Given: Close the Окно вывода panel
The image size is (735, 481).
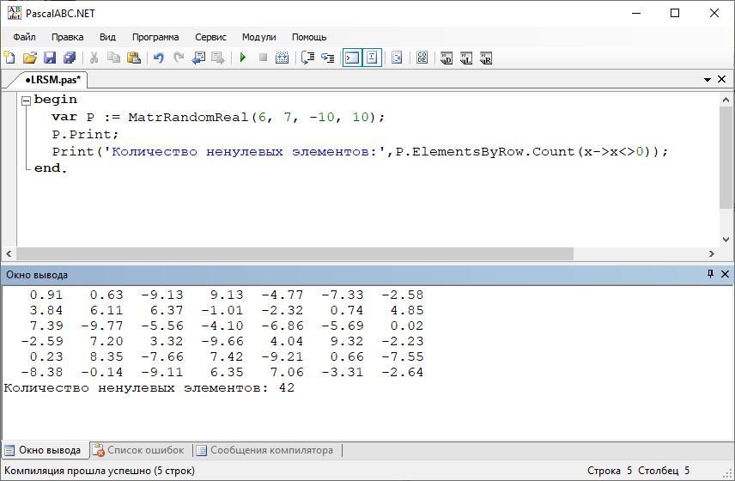Looking at the screenshot, I should click(725, 274).
